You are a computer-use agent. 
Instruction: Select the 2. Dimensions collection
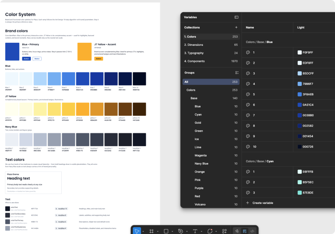[211, 45]
